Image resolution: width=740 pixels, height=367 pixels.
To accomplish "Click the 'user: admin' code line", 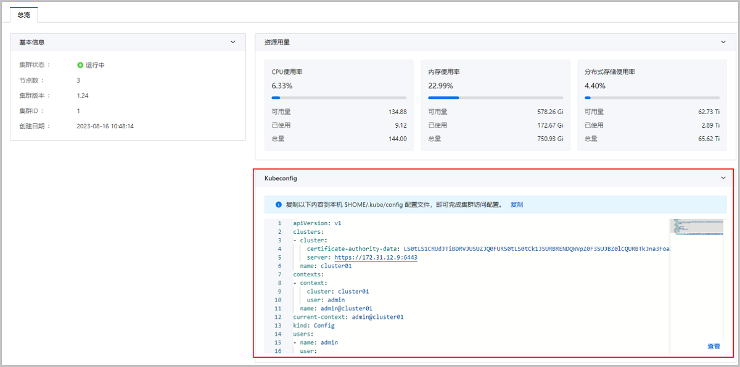I will 326,300.
